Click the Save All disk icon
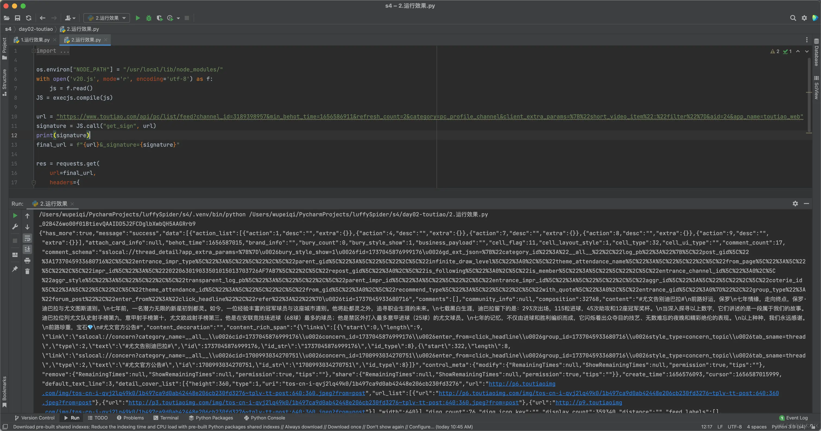821x431 pixels. pyautogui.click(x=18, y=18)
